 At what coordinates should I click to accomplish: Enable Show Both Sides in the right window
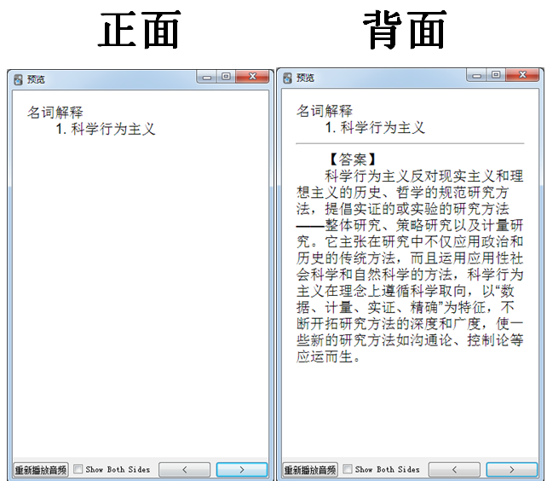348,469
